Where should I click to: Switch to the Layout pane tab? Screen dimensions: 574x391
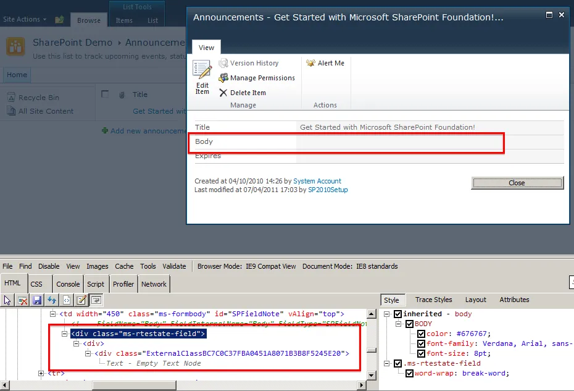point(475,300)
